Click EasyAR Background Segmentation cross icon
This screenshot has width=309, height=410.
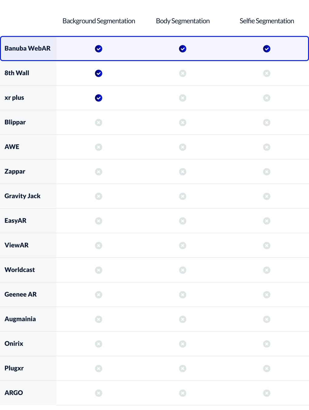(98, 221)
